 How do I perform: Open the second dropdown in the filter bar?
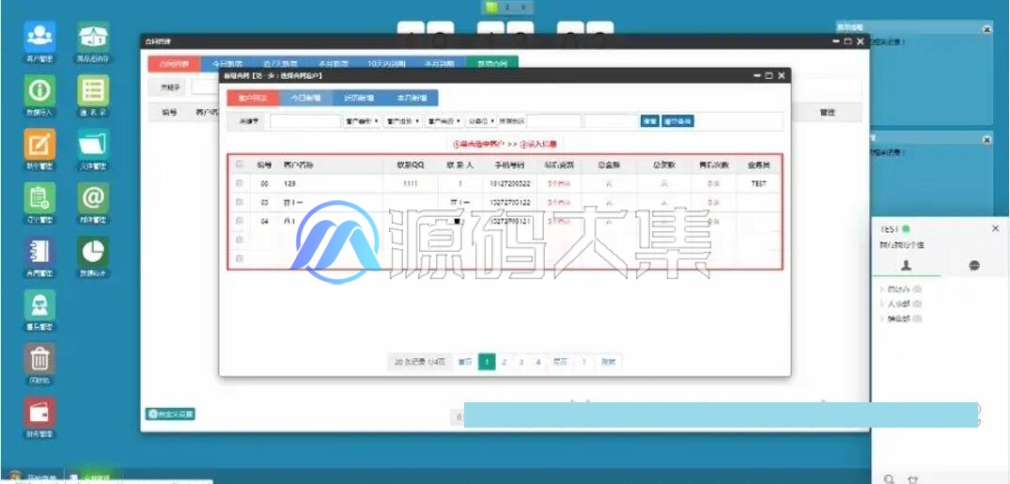tap(403, 121)
